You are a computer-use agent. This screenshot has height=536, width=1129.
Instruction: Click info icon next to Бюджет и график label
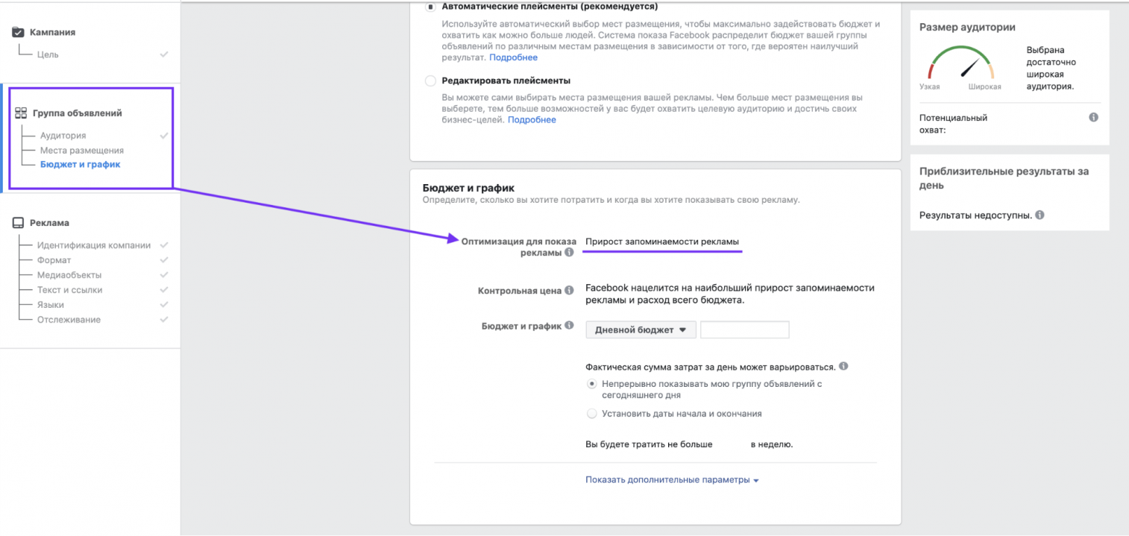pyautogui.click(x=569, y=326)
